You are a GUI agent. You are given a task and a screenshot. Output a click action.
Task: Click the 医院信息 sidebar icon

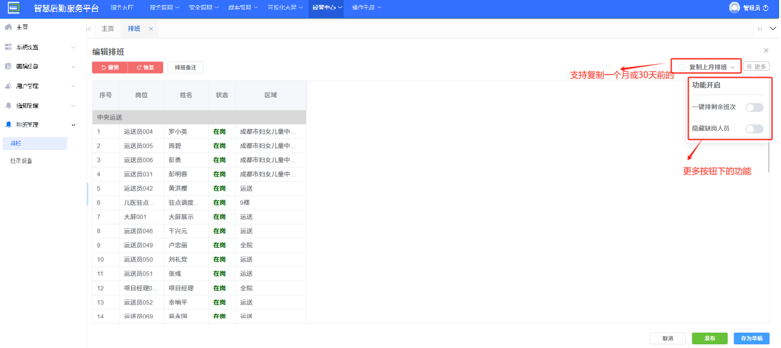(x=8, y=66)
